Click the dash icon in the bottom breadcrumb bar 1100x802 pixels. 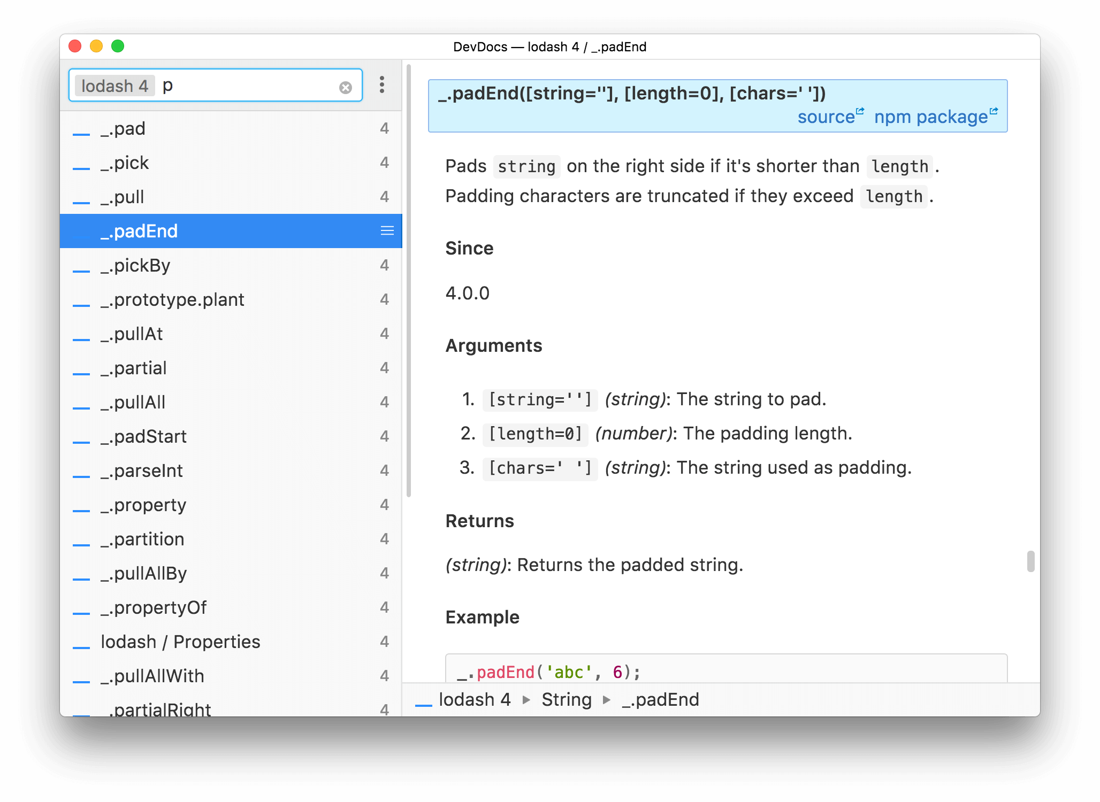pos(423,703)
